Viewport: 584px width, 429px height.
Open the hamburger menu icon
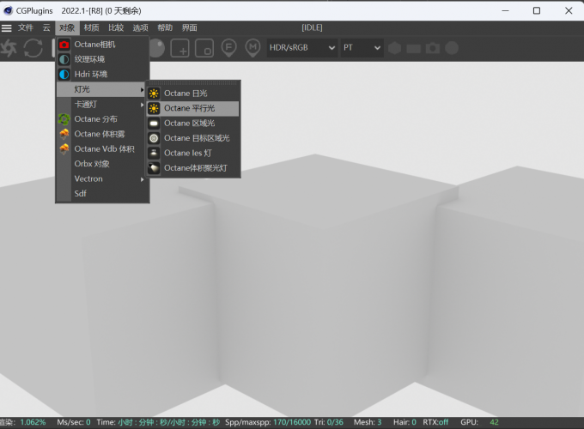[6, 28]
